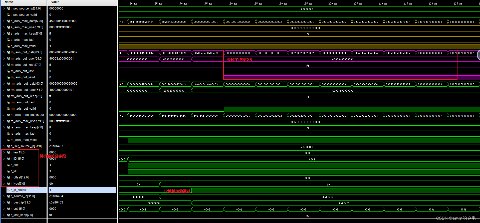Screen dimensions: 480x223
Task: Expand rs_axis_mac_data[63:0] signal
Action: (4, 115)
